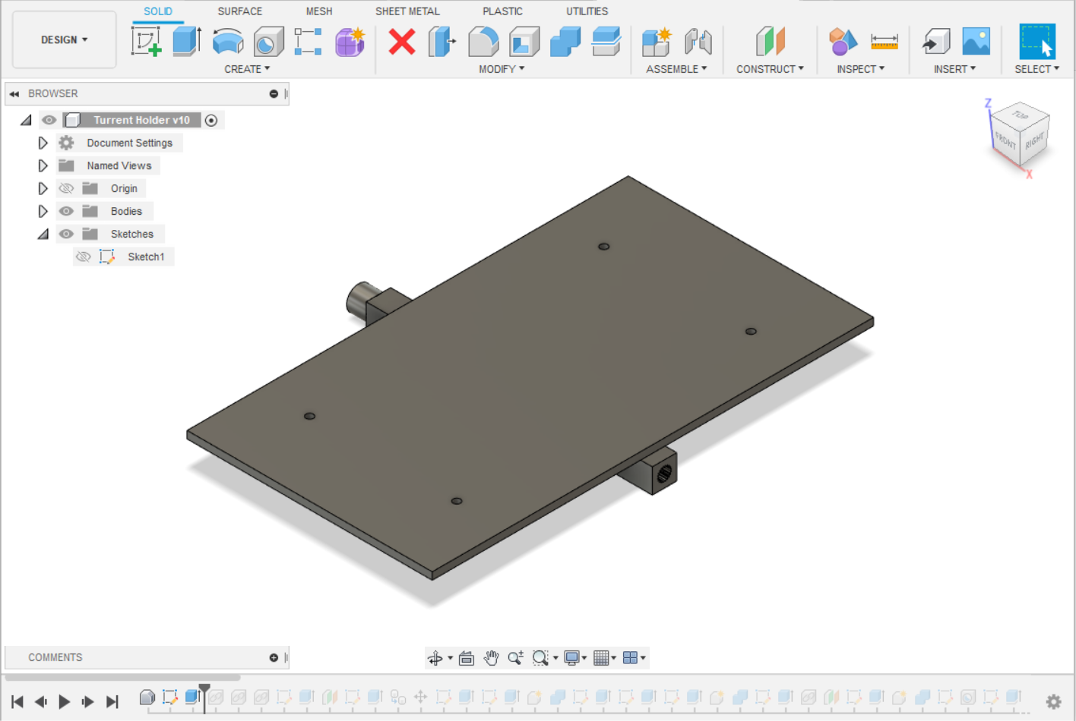Open the SELECT dropdown menu
The width and height of the screenshot is (1076, 721).
pos(1036,69)
